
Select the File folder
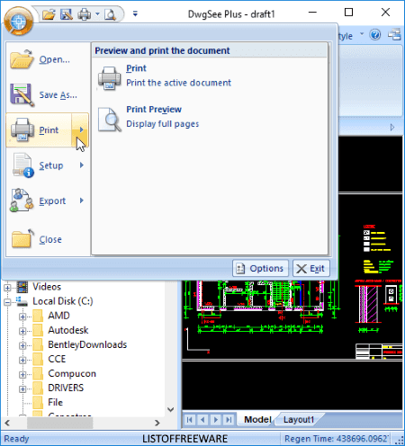tap(55, 402)
